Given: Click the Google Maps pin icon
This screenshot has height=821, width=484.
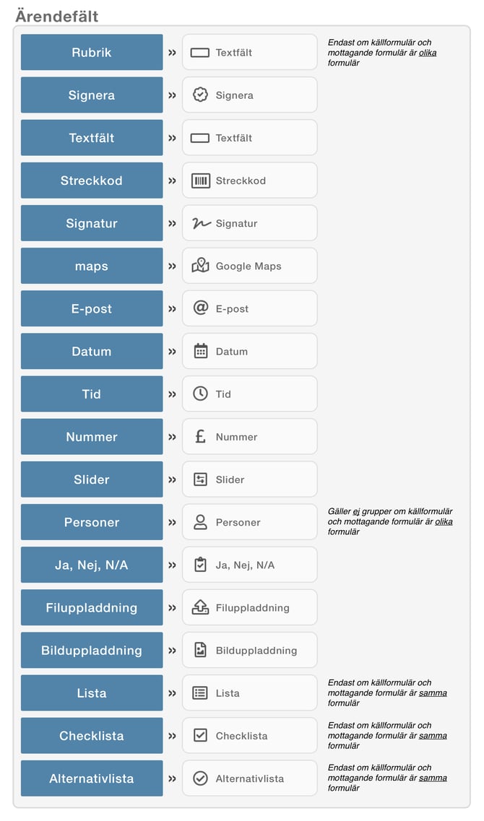Looking at the screenshot, I should [x=200, y=266].
